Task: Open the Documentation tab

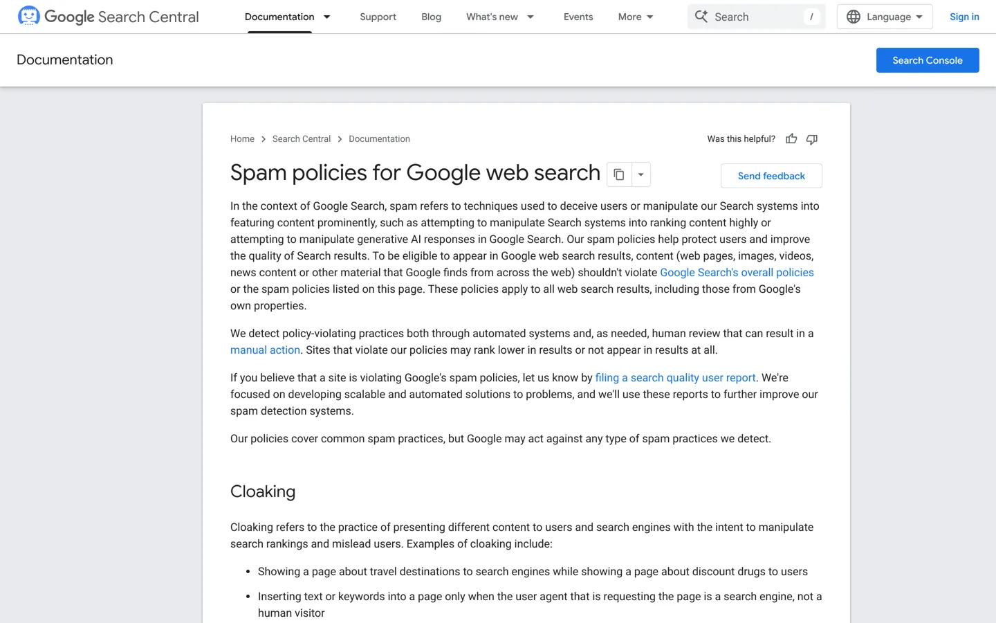Action: coord(279,17)
